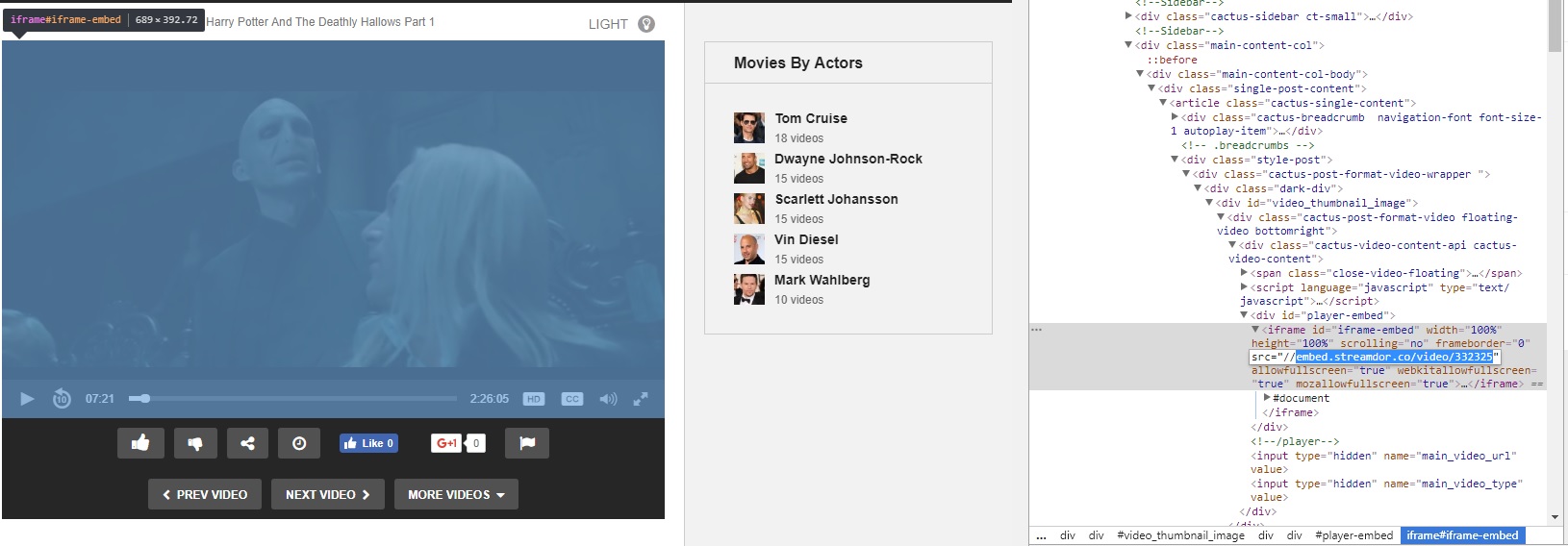Screen dimensions: 1568x546
Task: Collapse the style-post div node
Action: 1175,160
